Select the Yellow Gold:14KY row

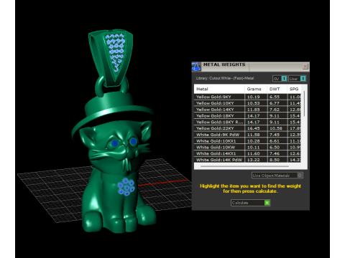pyautogui.click(x=247, y=110)
